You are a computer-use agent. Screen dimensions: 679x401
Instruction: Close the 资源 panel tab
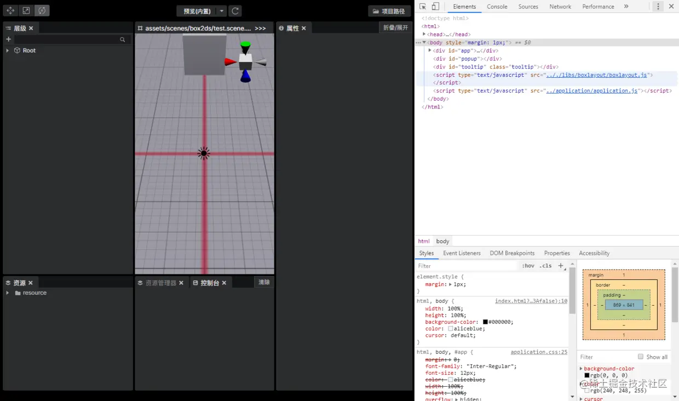coord(31,283)
